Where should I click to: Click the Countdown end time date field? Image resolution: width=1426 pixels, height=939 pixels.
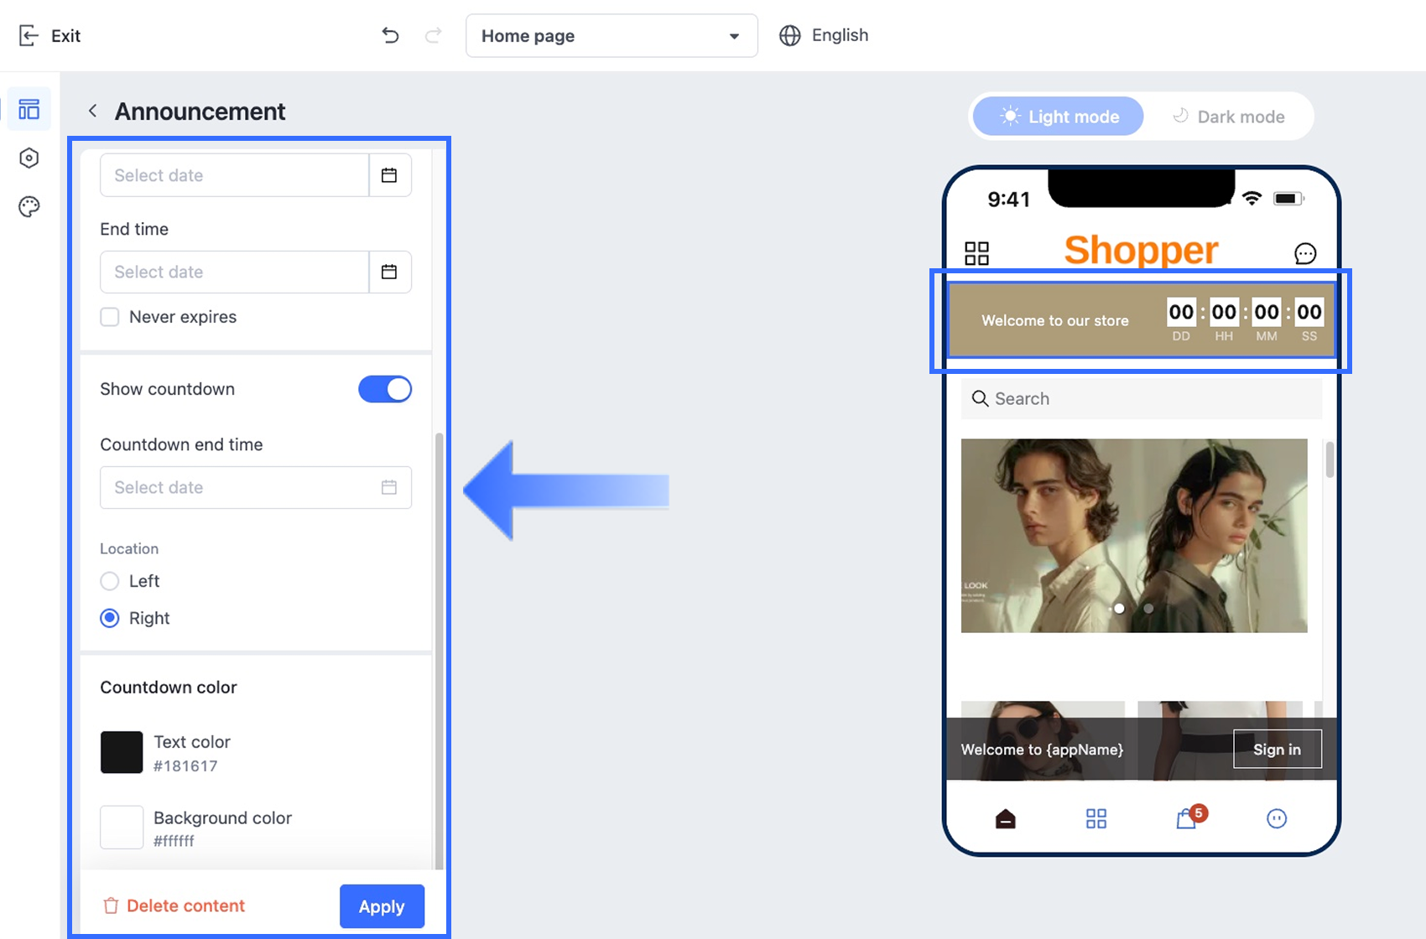point(256,487)
